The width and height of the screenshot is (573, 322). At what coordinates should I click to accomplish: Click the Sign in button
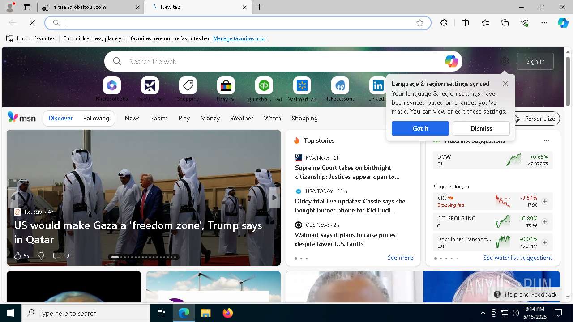coord(535,61)
